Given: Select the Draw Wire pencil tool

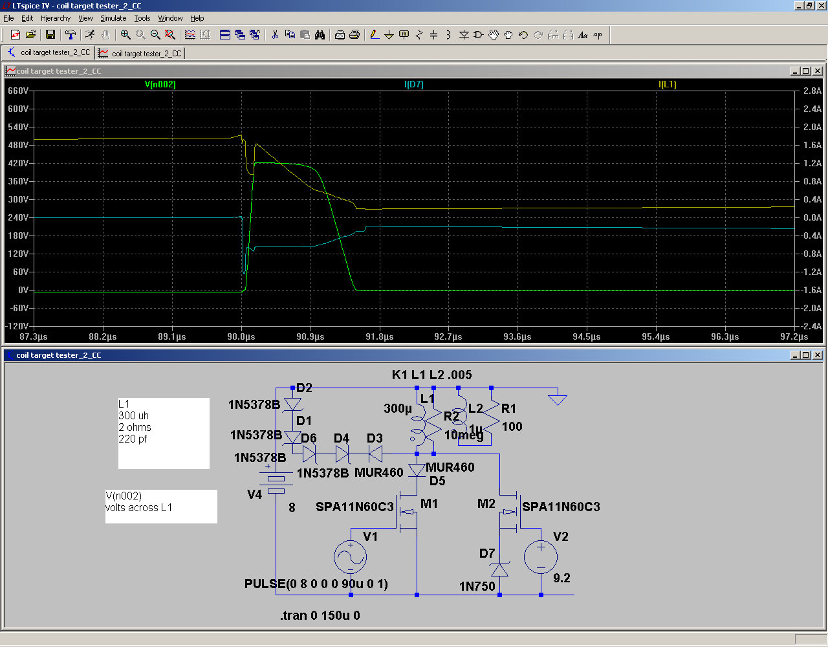Looking at the screenshot, I should coord(374,35).
